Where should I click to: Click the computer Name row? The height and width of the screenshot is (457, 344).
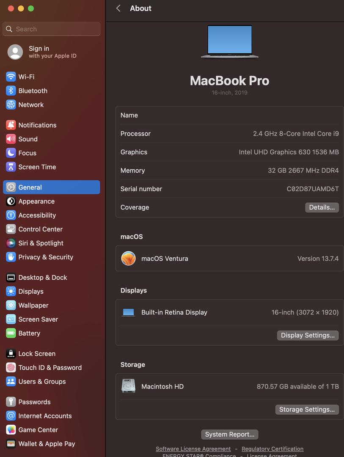(230, 115)
